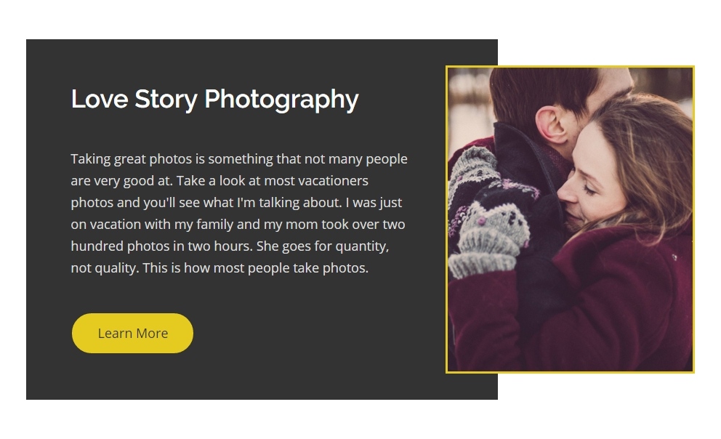Viewport: 721px width, 439px height.
Task: Click the paragraph line starting "Taking great photos"
Action: tap(238, 158)
